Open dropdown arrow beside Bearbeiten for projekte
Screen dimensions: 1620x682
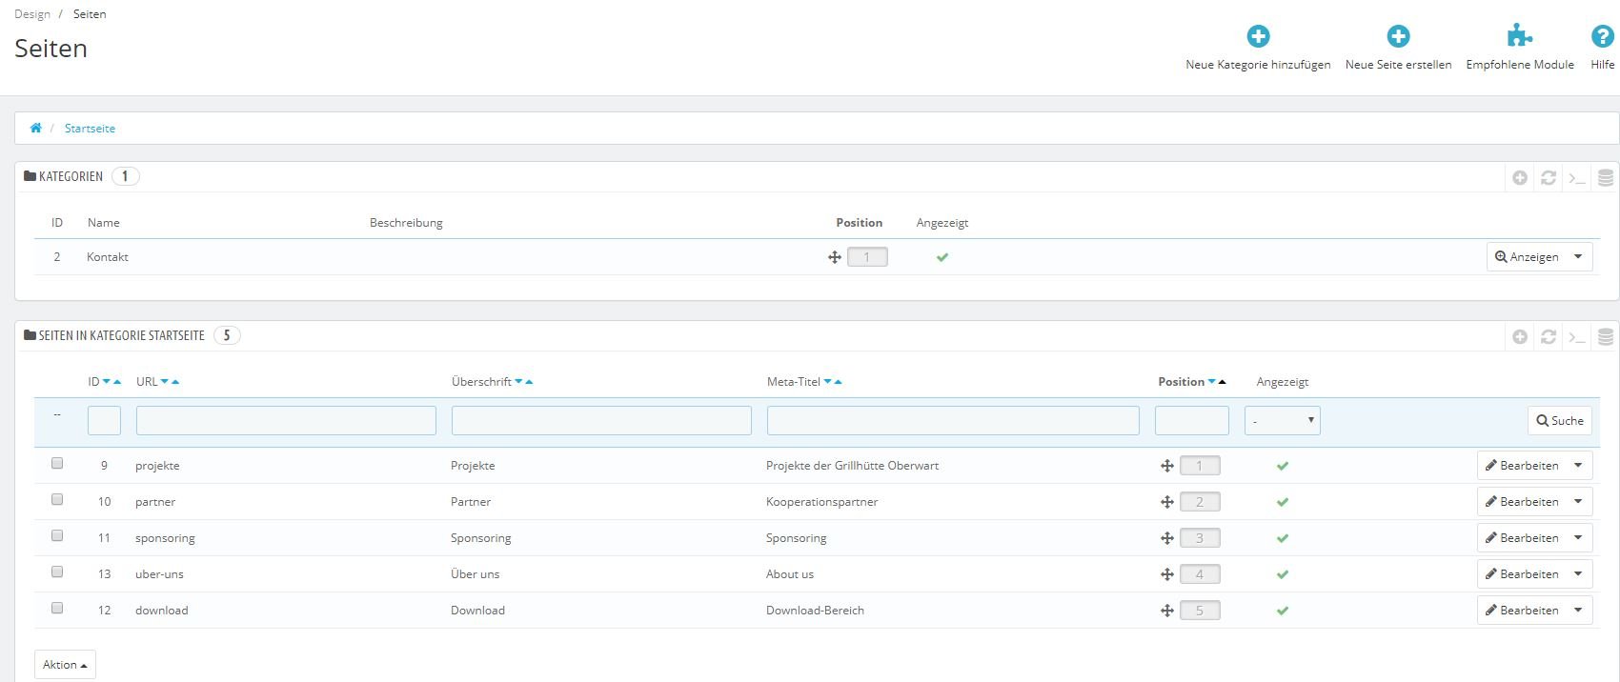tap(1578, 466)
